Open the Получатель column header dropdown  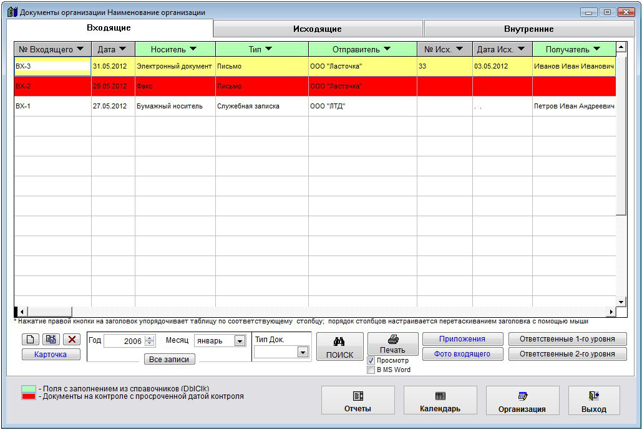(x=596, y=49)
